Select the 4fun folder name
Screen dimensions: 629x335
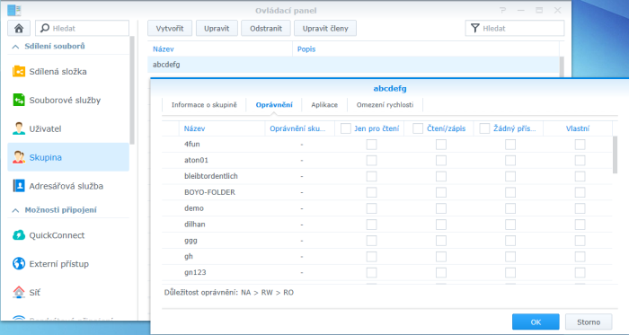pos(192,145)
